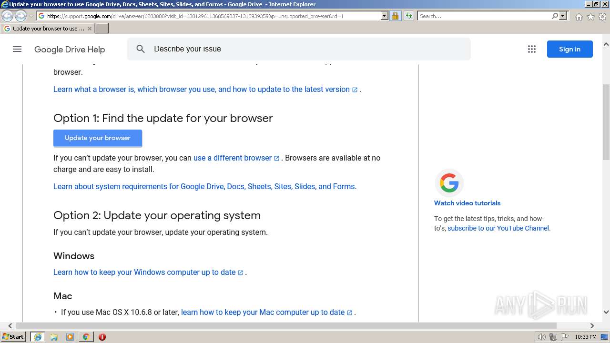This screenshot has width=610, height=343.
Task: Click the Google G logo thumbnail
Action: tap(449, 183)
